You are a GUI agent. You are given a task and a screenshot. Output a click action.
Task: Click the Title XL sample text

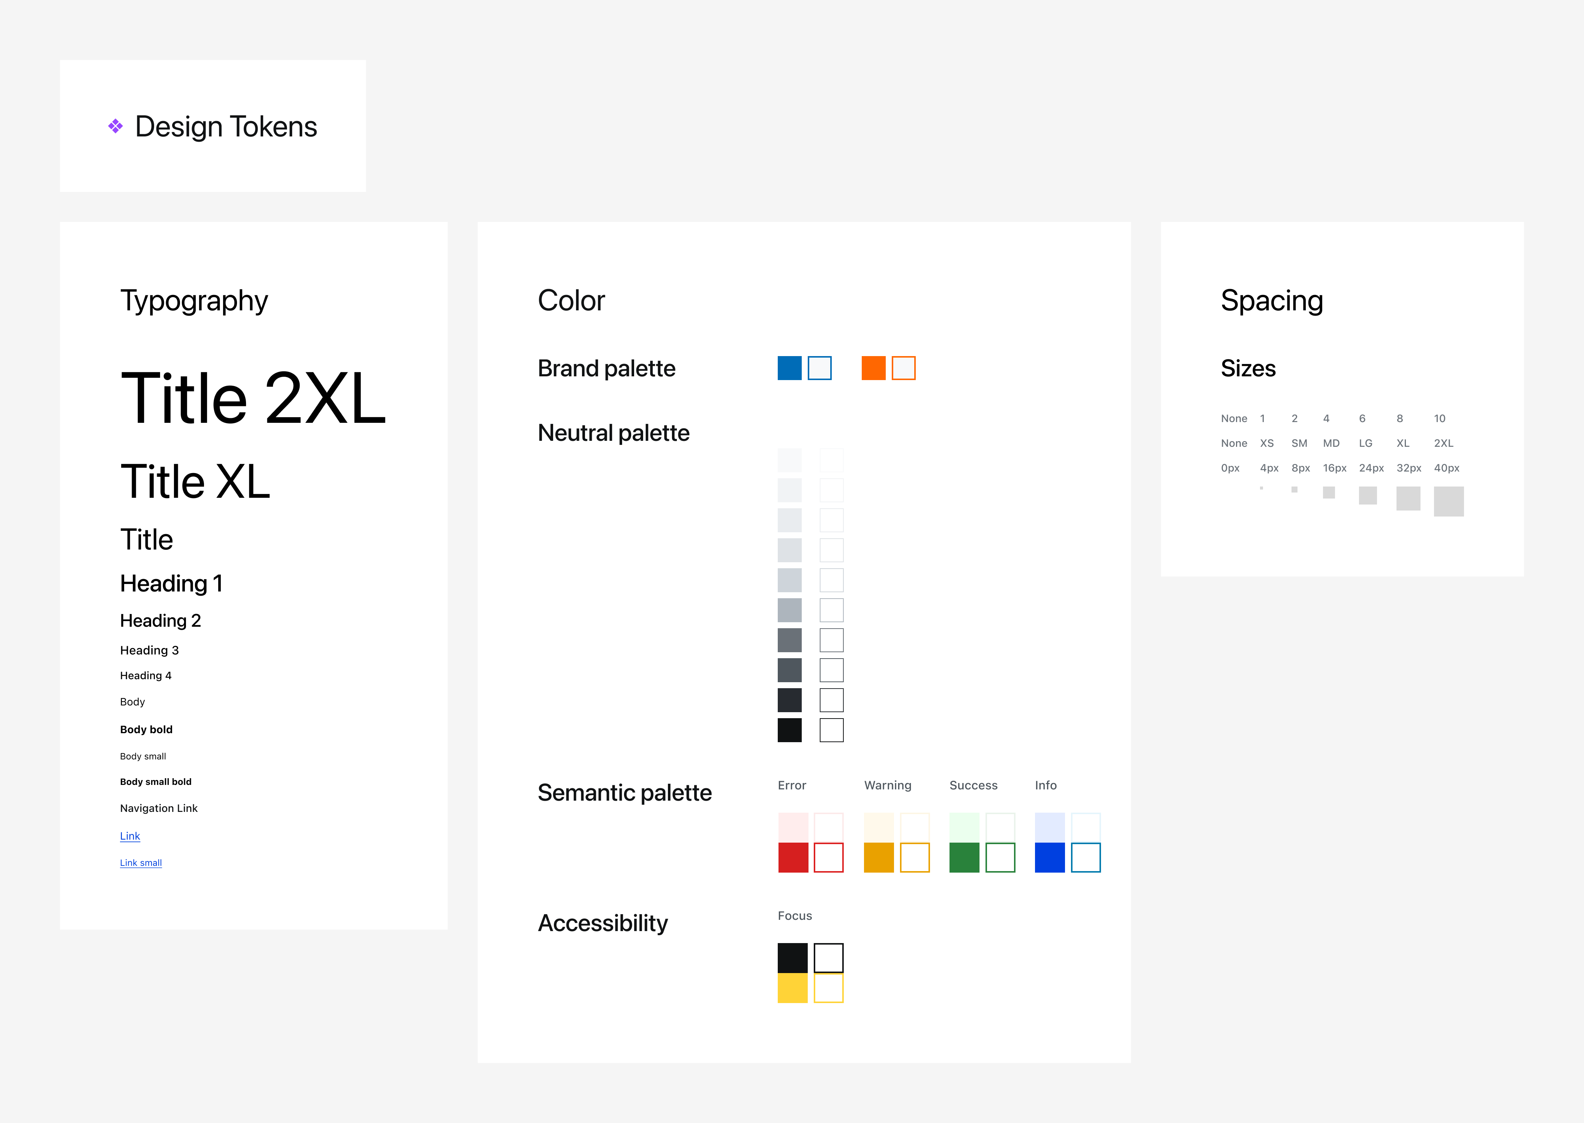coord(195,482)
